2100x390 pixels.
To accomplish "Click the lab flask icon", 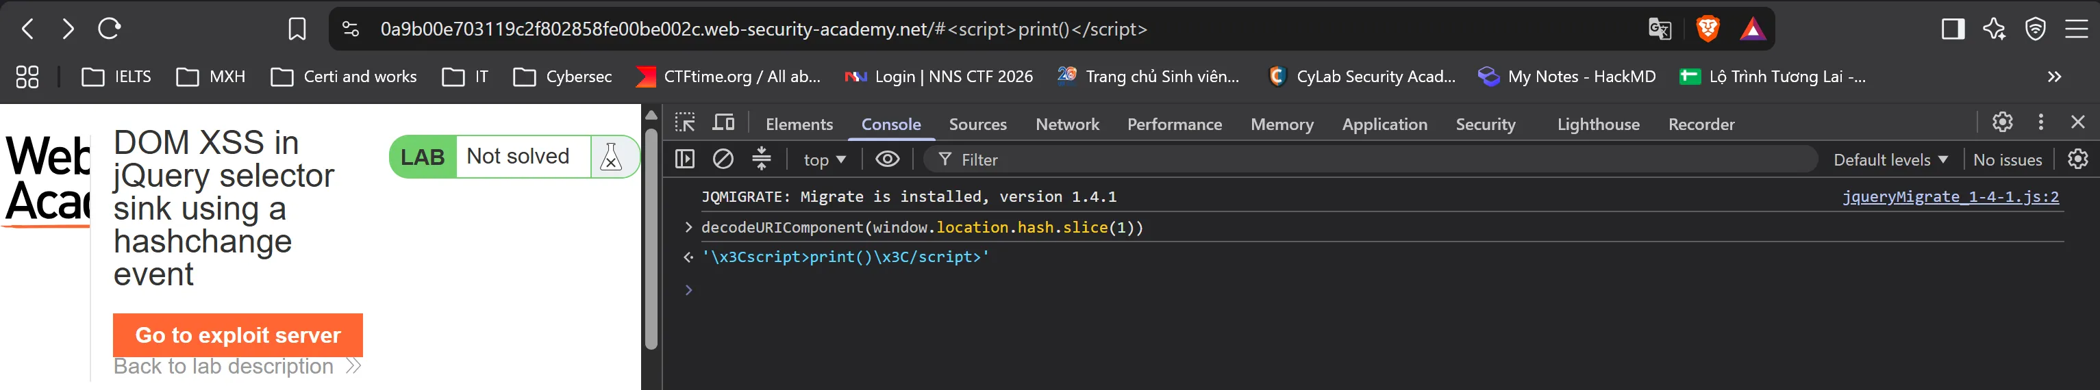I will coord(610,156).
